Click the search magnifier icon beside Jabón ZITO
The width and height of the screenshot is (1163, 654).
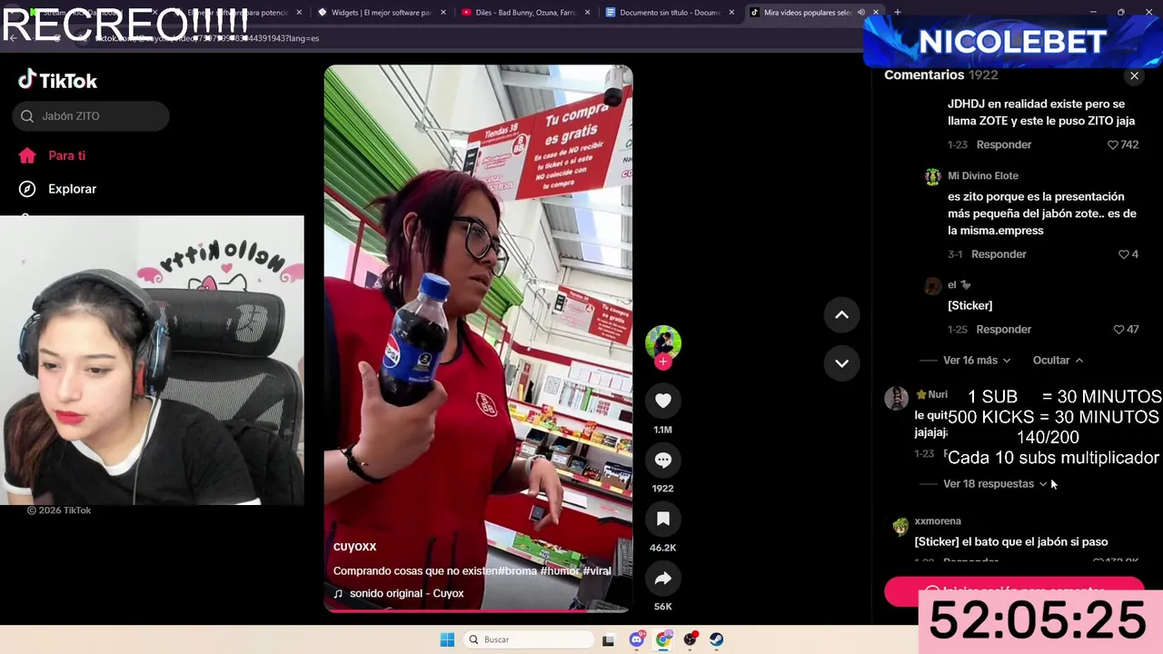click(27, 116)
